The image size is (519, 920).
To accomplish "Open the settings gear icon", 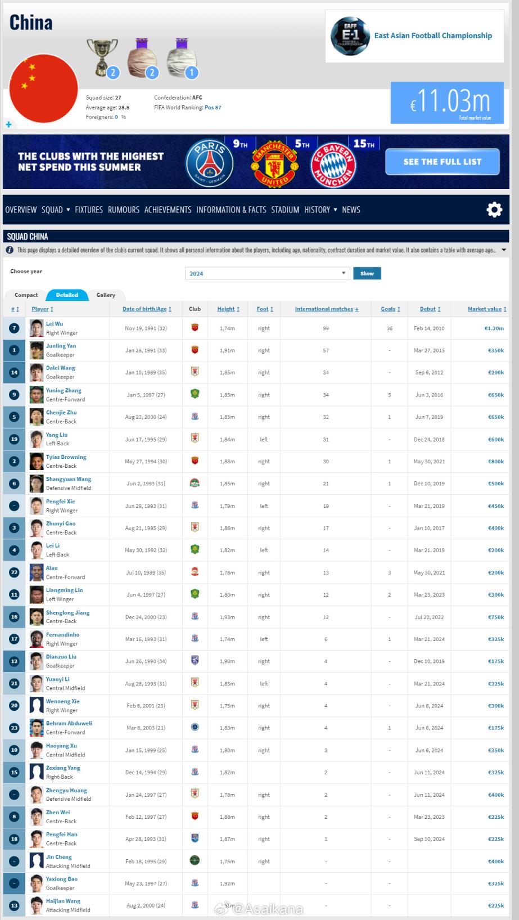I will [494, 210].
